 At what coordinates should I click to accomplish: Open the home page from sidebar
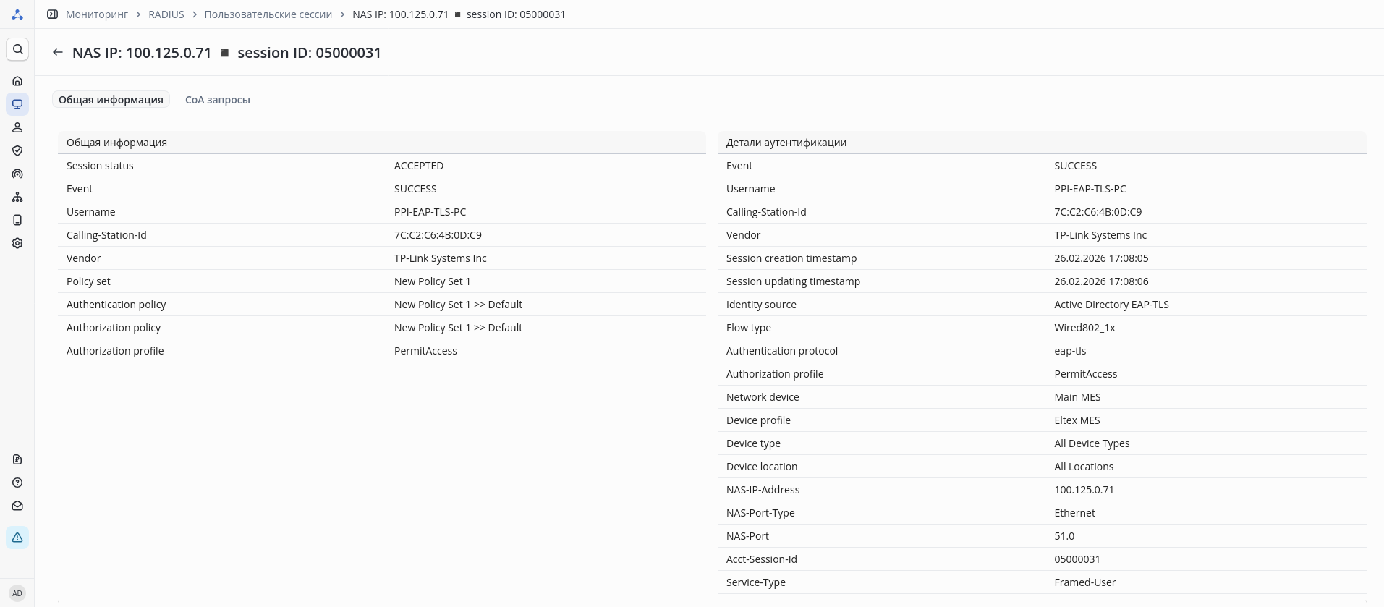[17, 81]
